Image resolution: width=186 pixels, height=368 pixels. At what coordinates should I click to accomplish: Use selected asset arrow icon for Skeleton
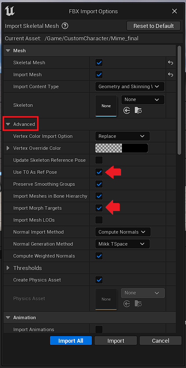126,110
